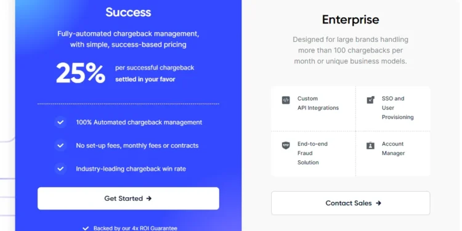Select the Enterprise plan heading

(351, 20)
